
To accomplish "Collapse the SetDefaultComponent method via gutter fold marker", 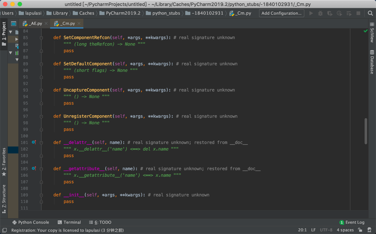I will [41, 63].
